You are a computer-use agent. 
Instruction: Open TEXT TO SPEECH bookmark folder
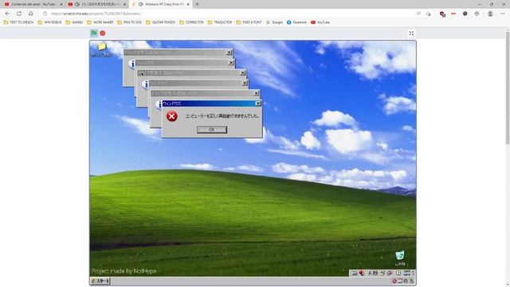(18, 22)
